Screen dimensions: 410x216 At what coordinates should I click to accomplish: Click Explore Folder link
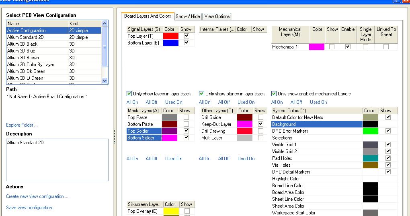22,125
